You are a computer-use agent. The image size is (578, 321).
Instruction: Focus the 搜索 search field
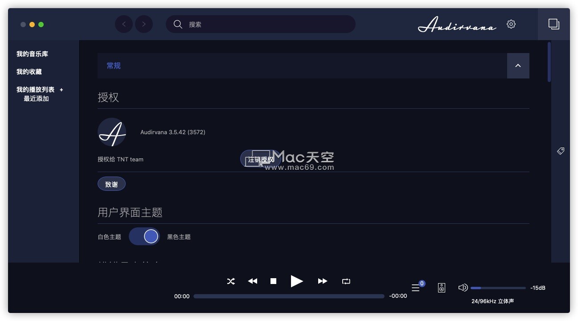[261, 24]
